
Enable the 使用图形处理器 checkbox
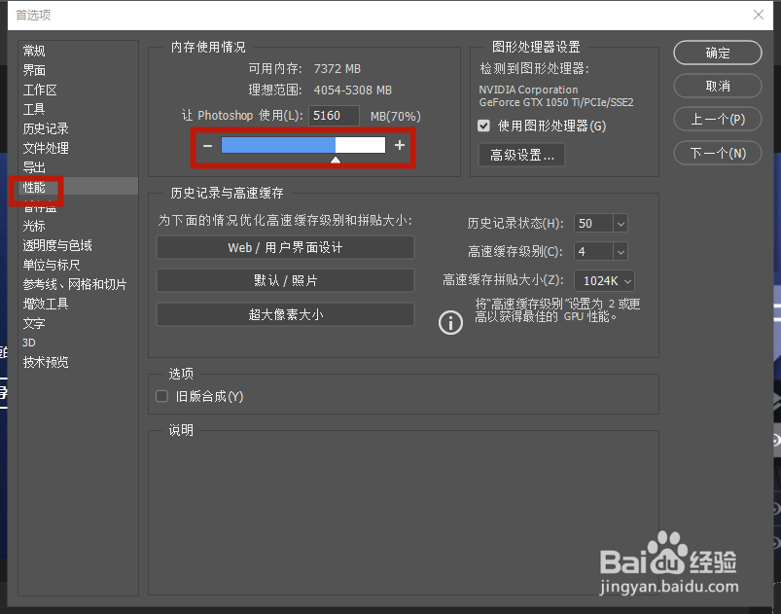483,126
